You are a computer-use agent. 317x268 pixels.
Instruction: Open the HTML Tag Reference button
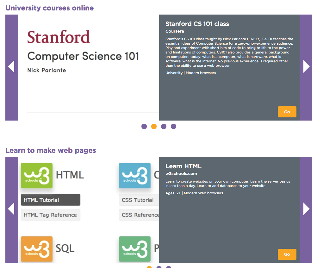[51, 215]
